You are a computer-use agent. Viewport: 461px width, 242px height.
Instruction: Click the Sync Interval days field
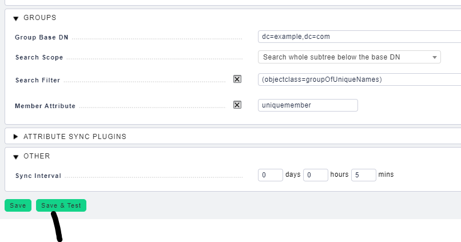point(271,175)
